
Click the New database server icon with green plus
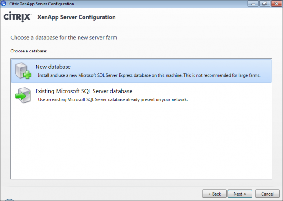(x=23, y=71)
